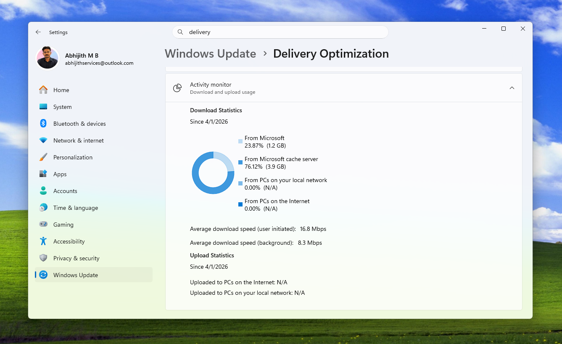The height and width of the screenshot is (344, 562).
Task: Click the delivery search input field
Action: [x=280, y=32]
